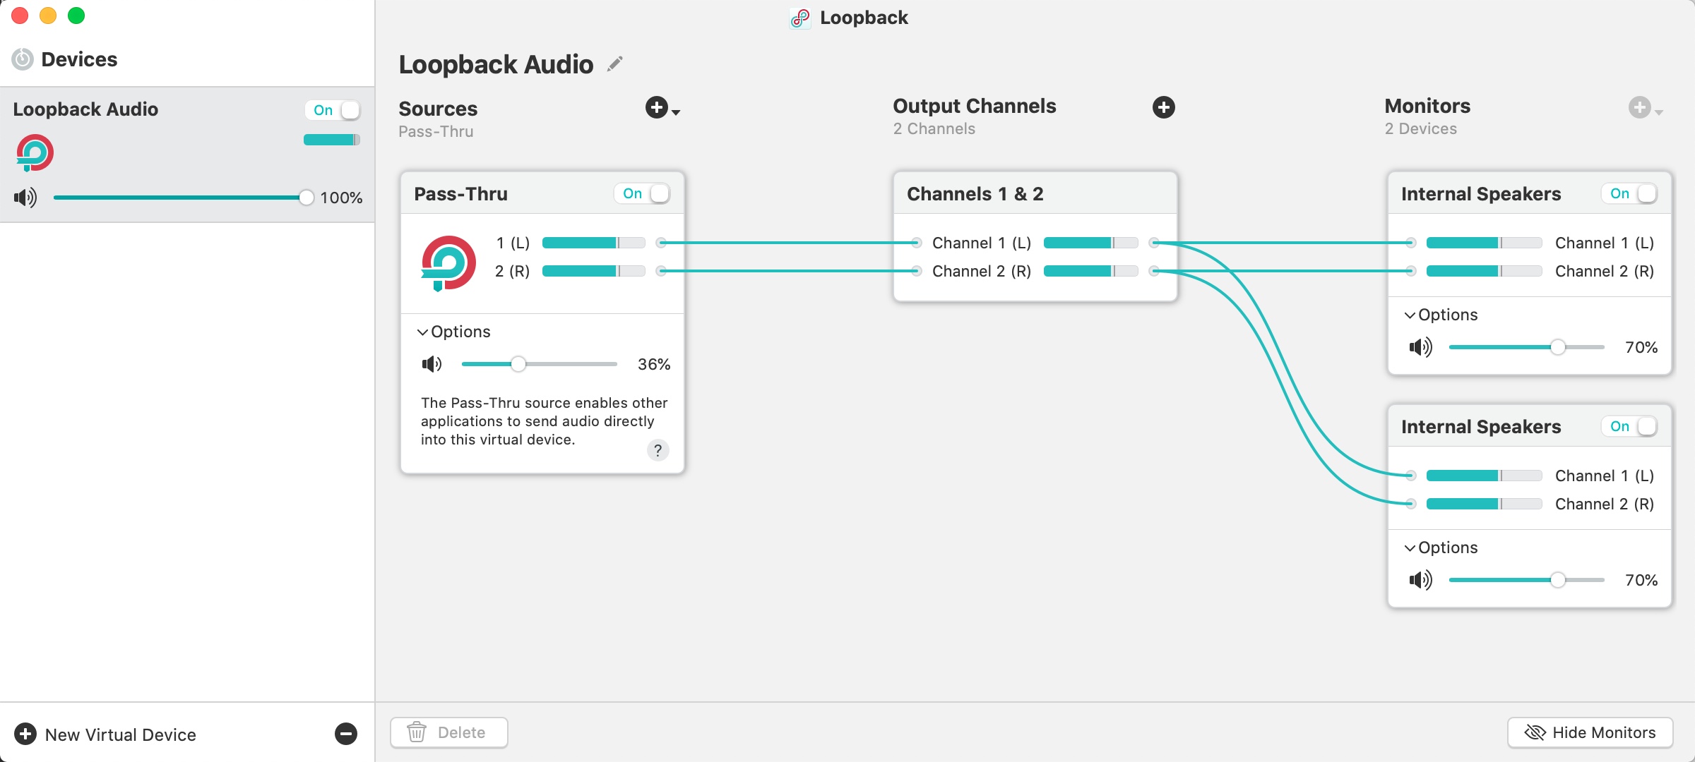The width and height of the screenshot is (1695, 762).
Task: Click the Output Channel 2 (R) level meter
Action: click(1091, 271)
